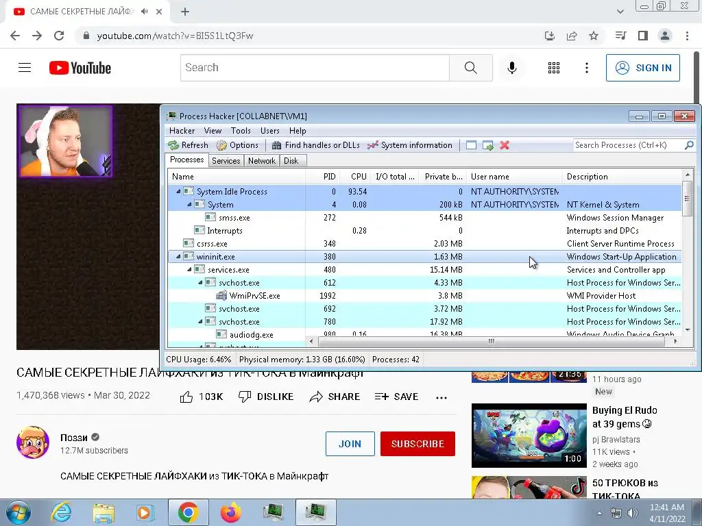The width and height of the screenshot is (702, 526).
Task: Switch to the Network tab
Action: [262, 160]
